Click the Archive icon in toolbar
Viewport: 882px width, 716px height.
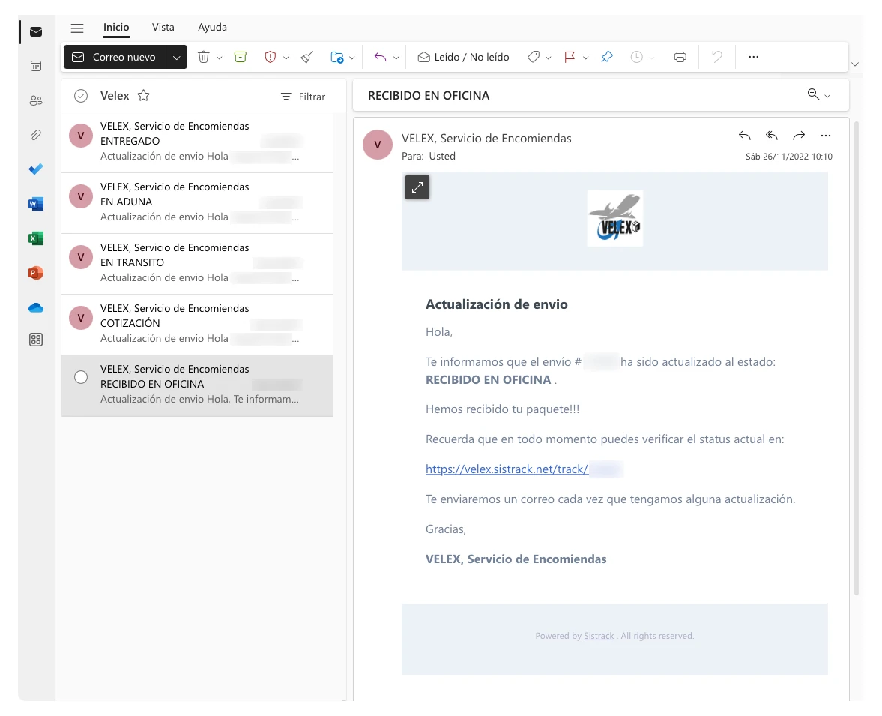(240, 57)
